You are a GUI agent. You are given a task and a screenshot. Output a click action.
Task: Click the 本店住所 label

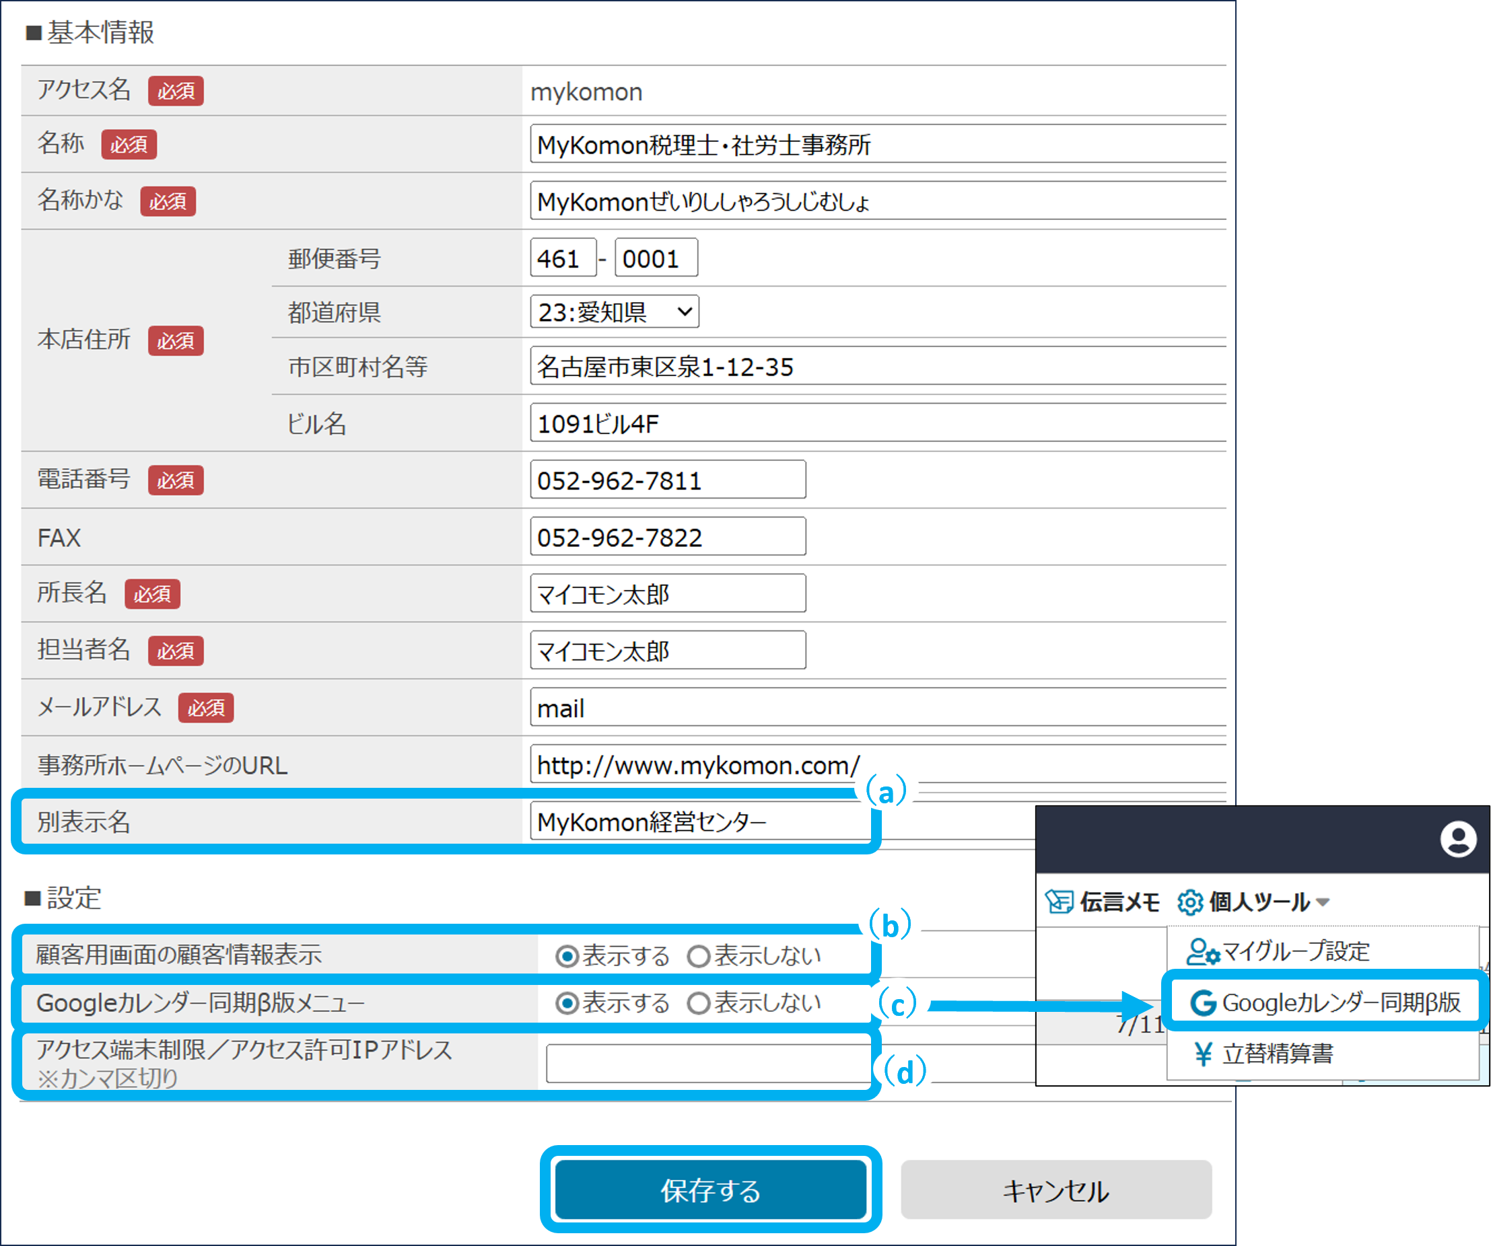83,339
